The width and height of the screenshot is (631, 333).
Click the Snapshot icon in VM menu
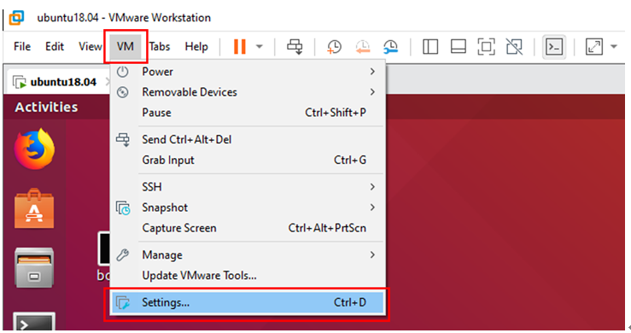pos(123,208)
